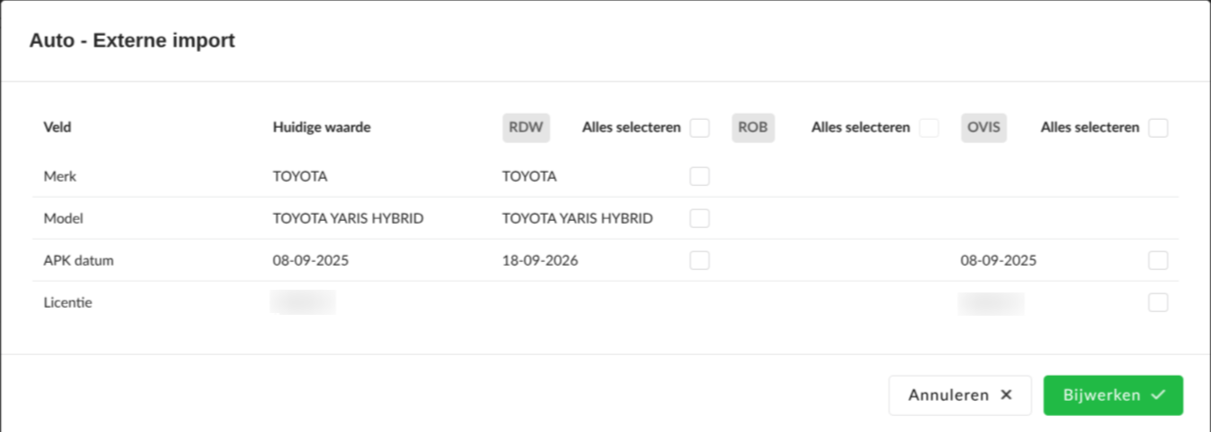Image resolution: width=1211 pixels, height=432 pixels.
Task: Check the RDW checkbox in the Model row
Action: [700, 218]
